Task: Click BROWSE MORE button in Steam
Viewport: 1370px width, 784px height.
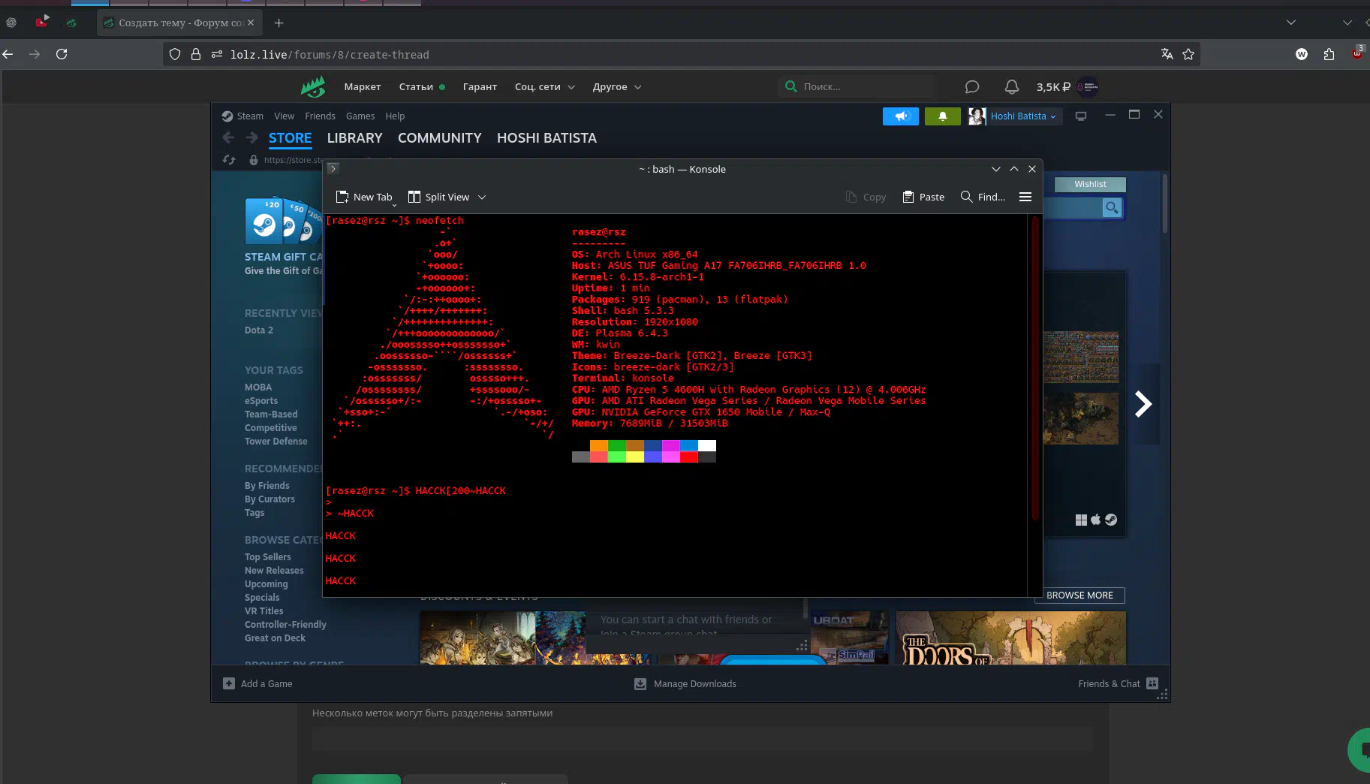Action: pyautogui.click(x=1079, y=596)
